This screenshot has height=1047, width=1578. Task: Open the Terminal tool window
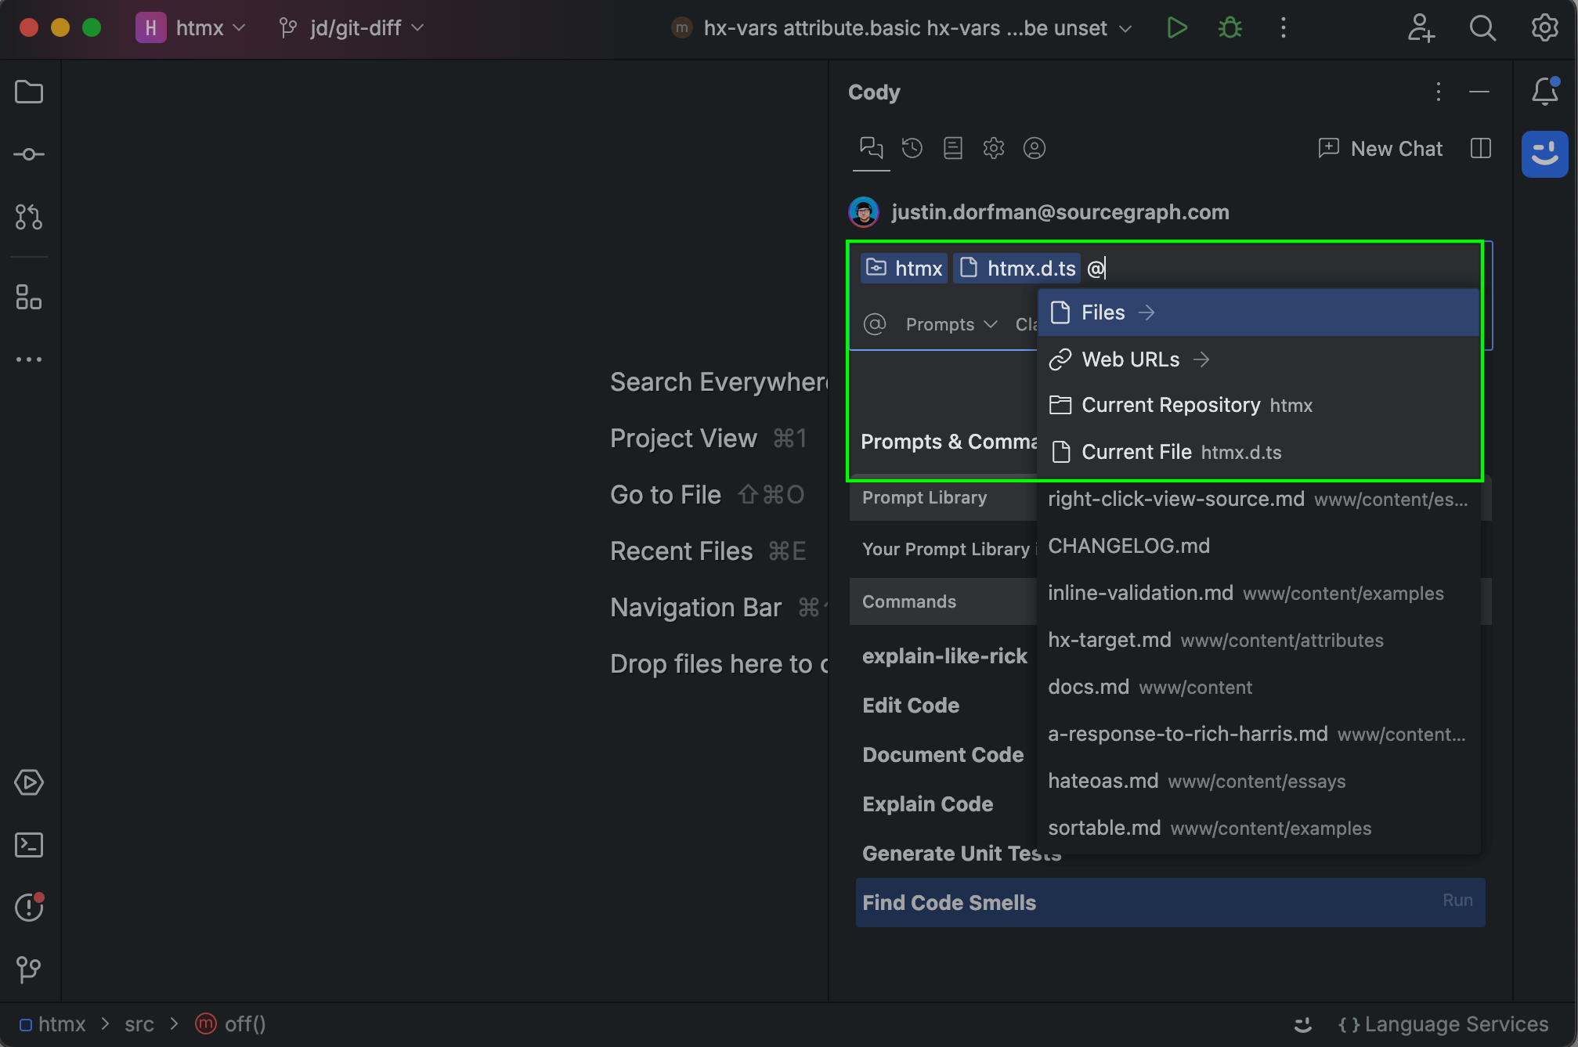pos(29,845)
